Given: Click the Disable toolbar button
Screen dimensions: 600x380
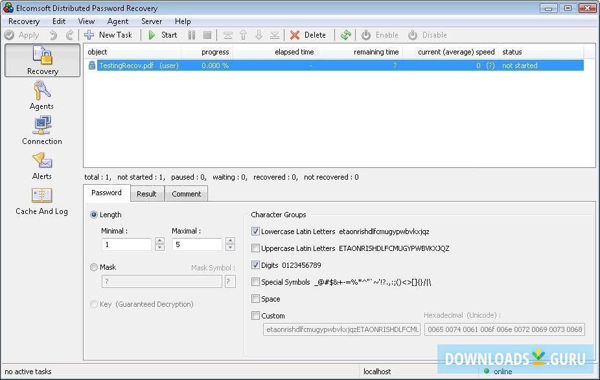Looking at the screenshot, I should pos(428,35).
